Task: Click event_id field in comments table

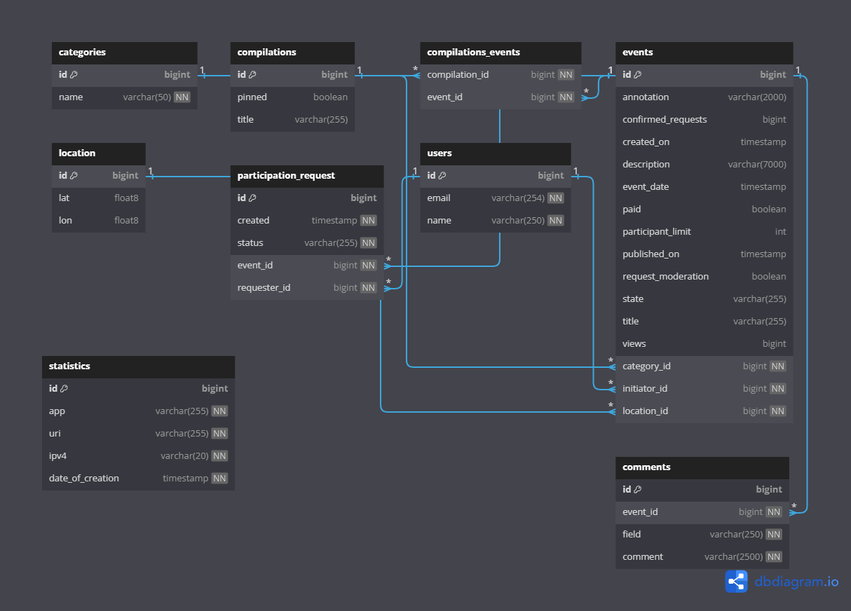Action: point(702,512)
